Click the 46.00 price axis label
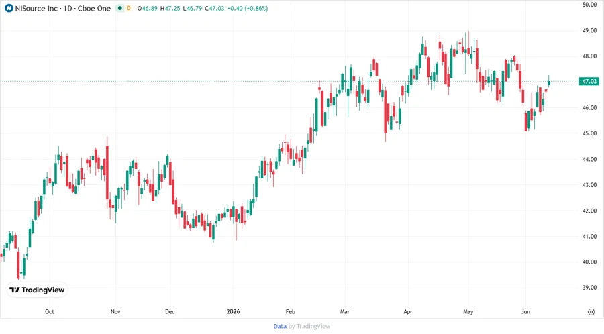This screenshot has height=334, width=604. click(589, 108)
